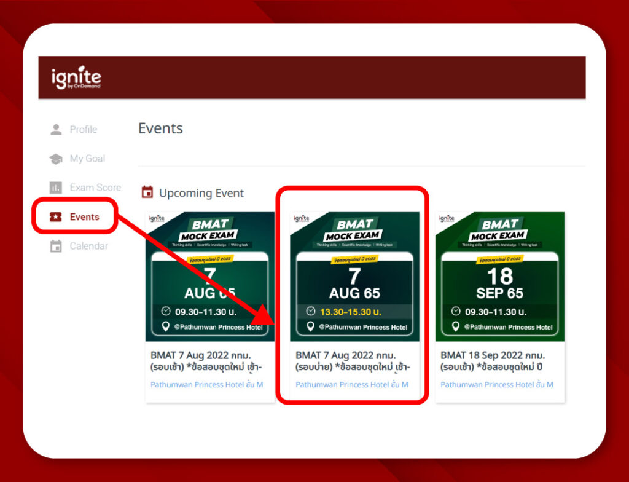Image resolution: width=629 pixels, height=482 pixels.
Task: Click title BMAT 18 Sep 2022 รอบเช้า
Action: point(493,361)
